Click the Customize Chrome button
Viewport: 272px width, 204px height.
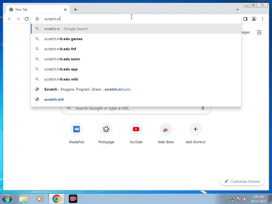tap(242, 181)
